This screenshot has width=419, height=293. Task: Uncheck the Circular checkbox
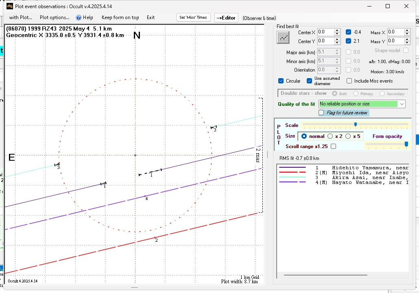[281, 81]
